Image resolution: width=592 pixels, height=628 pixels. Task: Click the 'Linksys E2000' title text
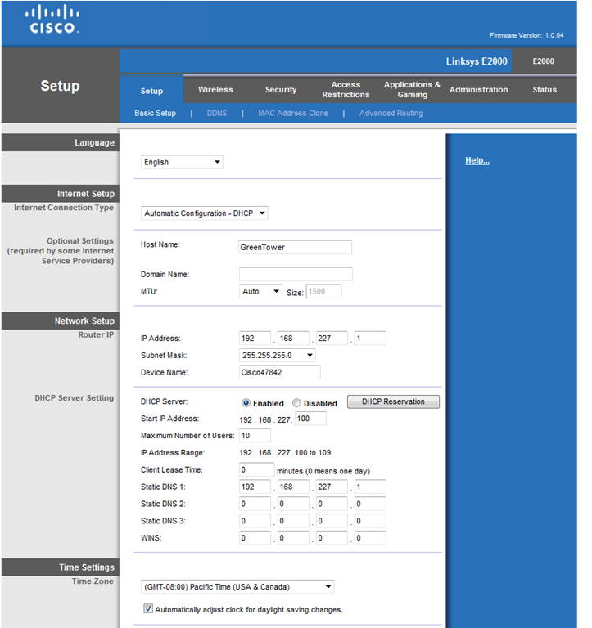[x=477, y=61]
